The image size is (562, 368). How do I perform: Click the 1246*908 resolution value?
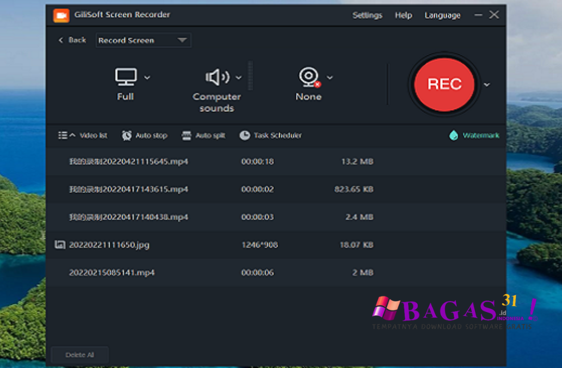[260, 245]
